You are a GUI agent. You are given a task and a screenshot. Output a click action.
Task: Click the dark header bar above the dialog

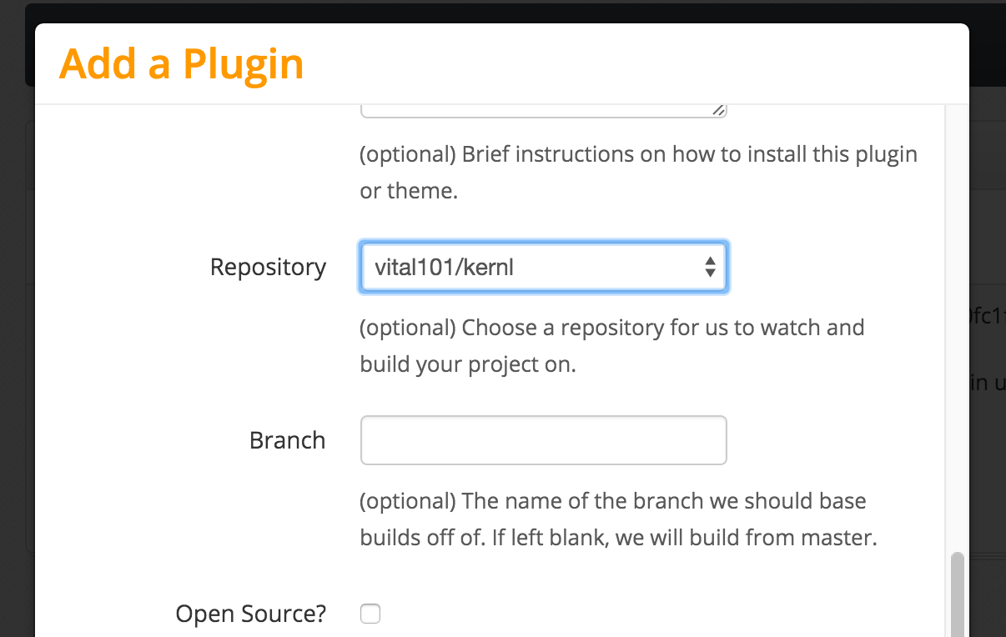500,13
